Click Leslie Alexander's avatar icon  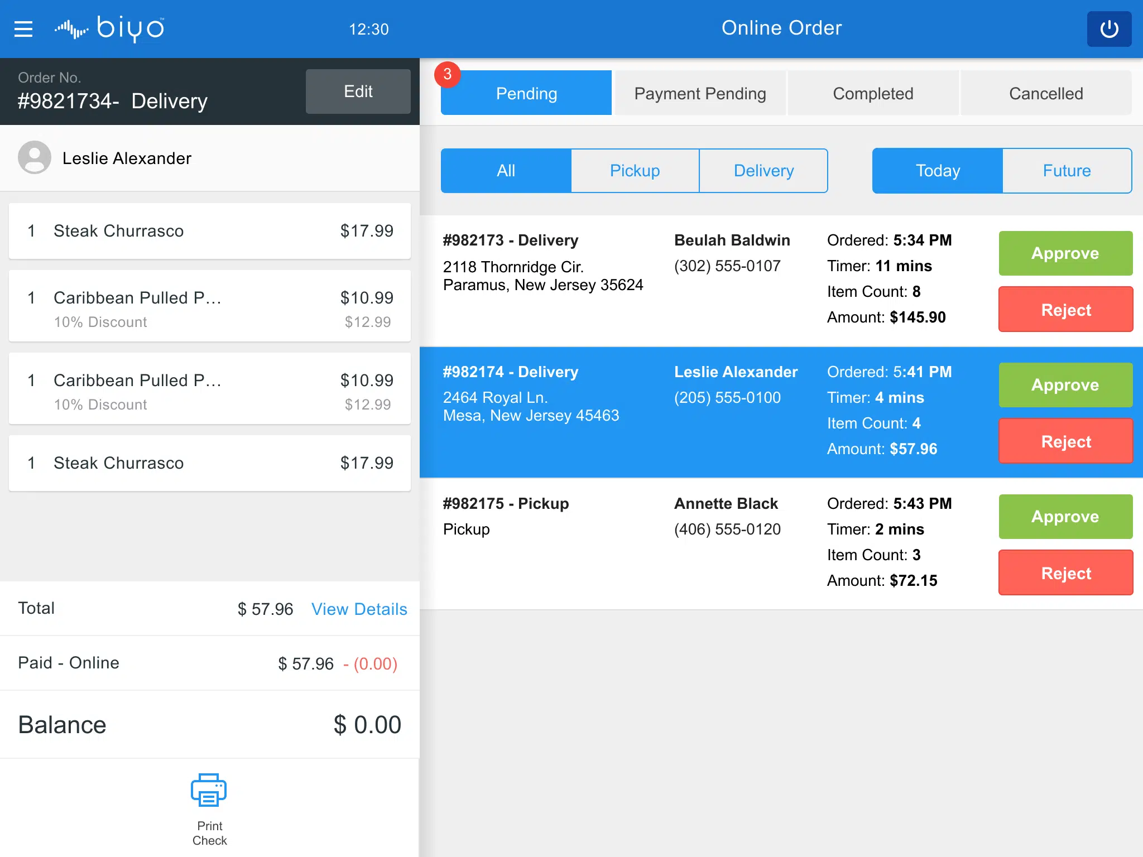35,158
